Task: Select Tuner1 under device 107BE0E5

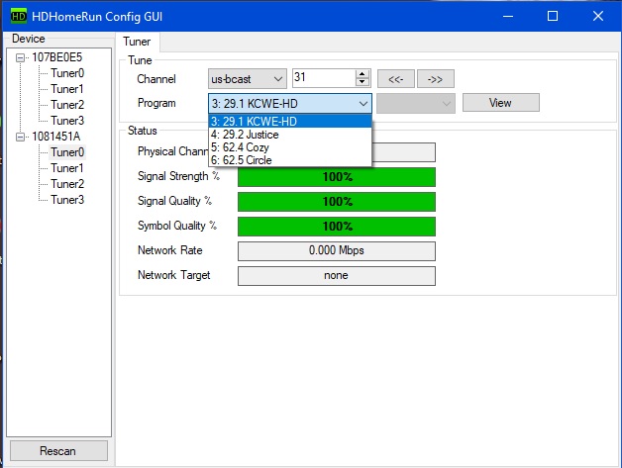Action: coord(67,89)
